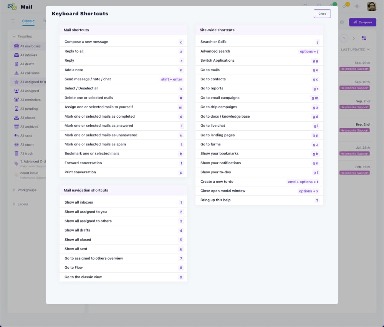The height and width of the screenshot is (327, 384).
Task: Click the 'c' key for Compose a new message
Action: pyautogui.click(x=181, y=42)
